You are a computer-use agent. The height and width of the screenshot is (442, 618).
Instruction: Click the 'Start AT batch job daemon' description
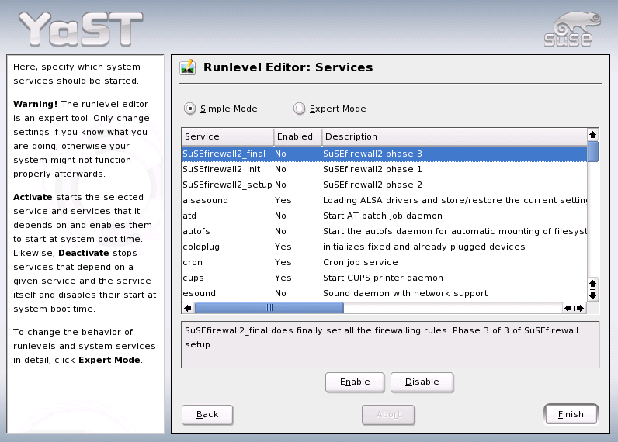coord(383,216)
